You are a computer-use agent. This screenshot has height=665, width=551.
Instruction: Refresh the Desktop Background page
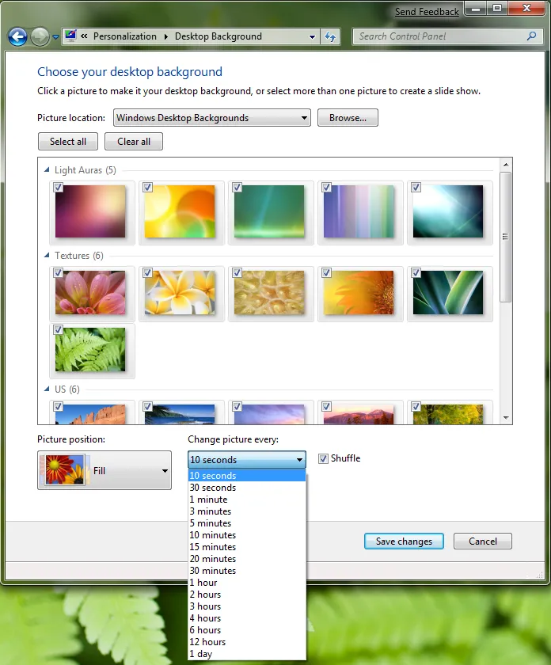(x=330, y=36)
